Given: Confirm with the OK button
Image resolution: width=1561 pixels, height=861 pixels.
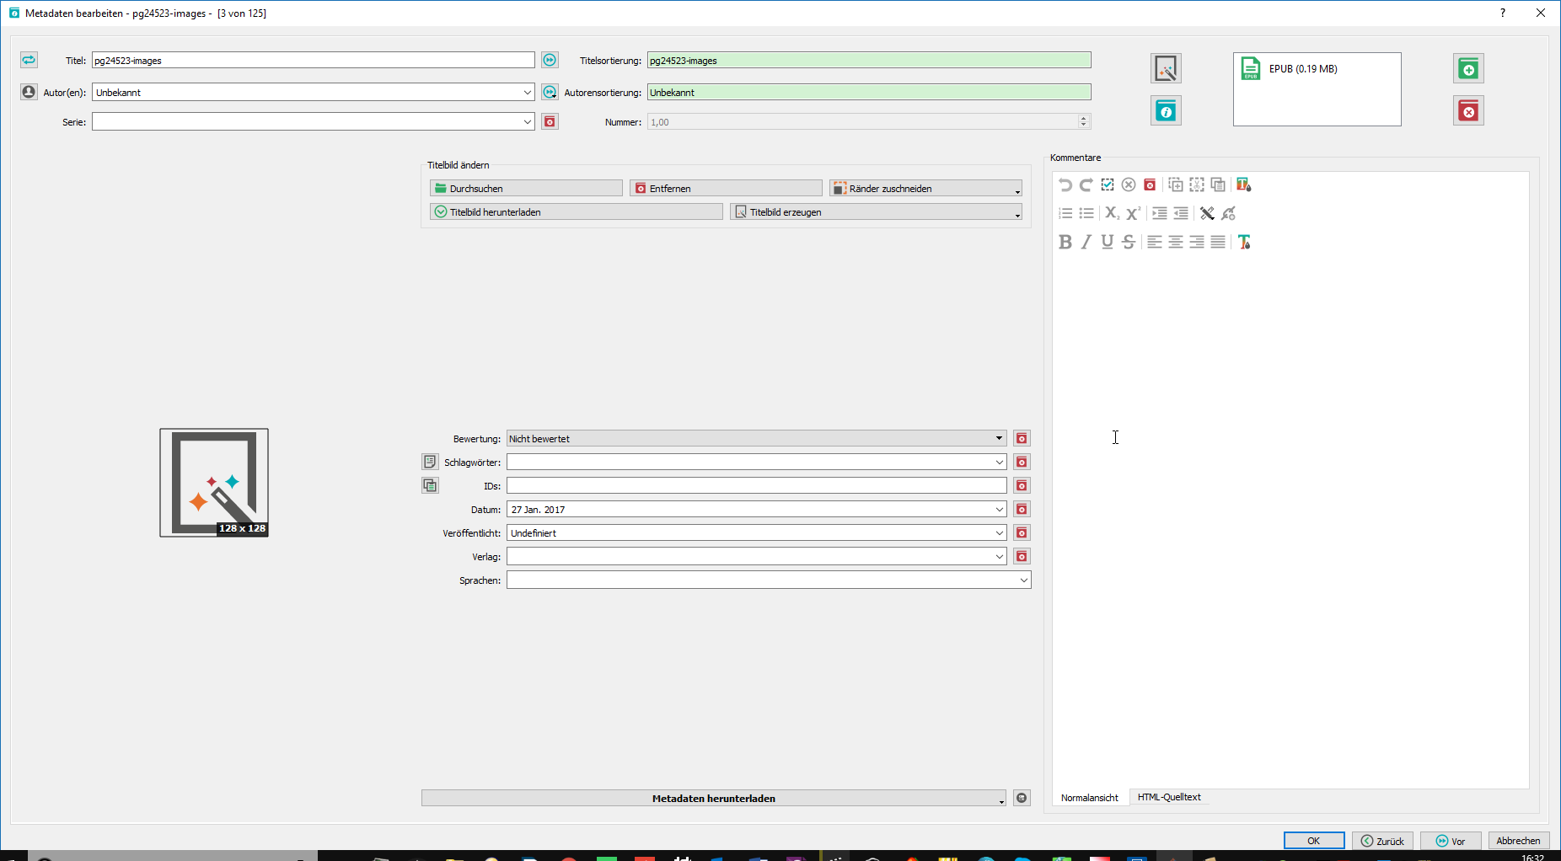Looking at the screenshot, I should pyautogui.click(x=1313, y=841).
